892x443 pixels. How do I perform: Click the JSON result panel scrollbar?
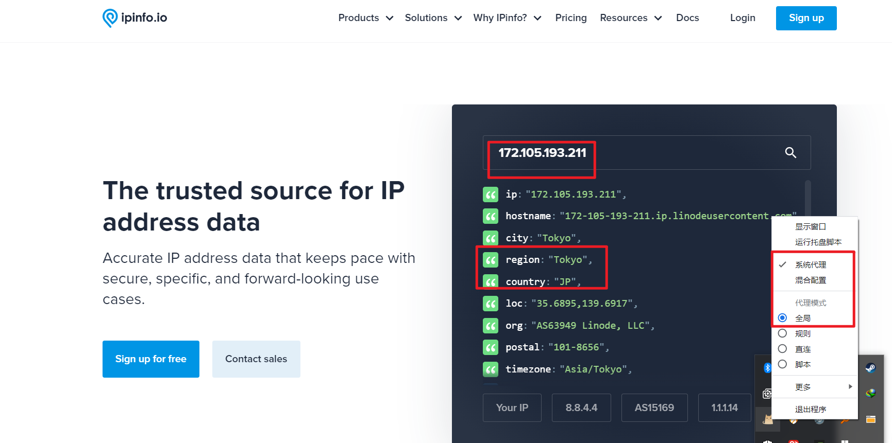coord(808,198)
